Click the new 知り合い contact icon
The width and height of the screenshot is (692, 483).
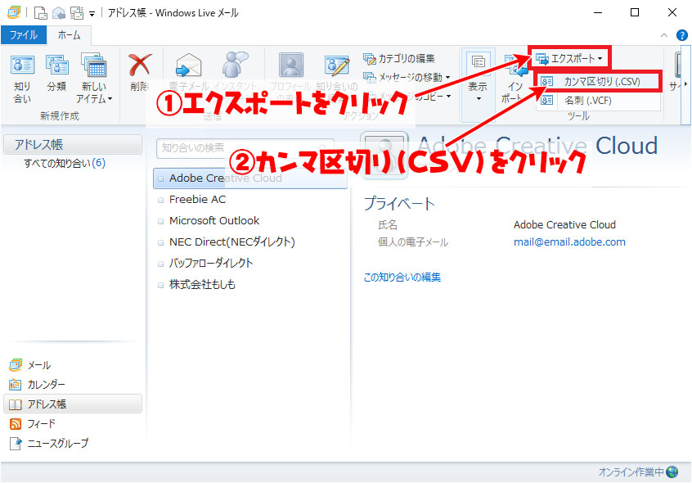(x=22, y=65)
